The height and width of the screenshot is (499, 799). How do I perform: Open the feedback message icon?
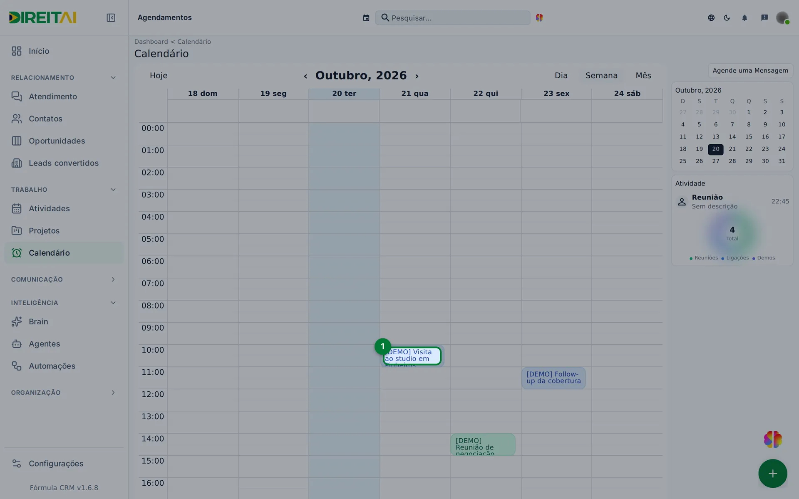[x=764, y=18]
